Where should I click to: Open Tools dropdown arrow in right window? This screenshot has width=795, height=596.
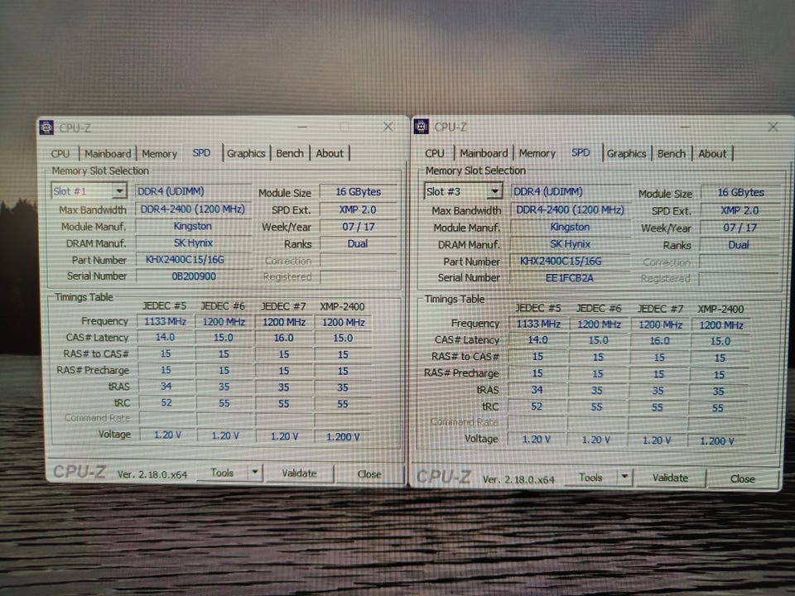[624, 477]
